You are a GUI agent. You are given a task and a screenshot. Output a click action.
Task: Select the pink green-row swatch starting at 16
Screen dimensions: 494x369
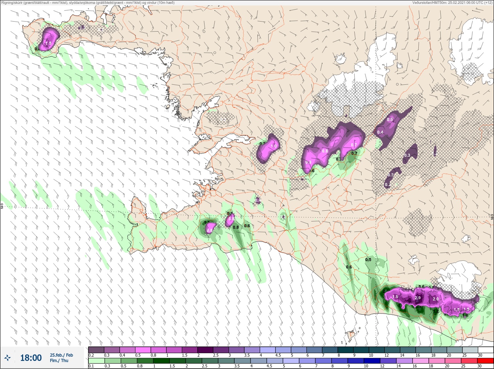[421, 361]
